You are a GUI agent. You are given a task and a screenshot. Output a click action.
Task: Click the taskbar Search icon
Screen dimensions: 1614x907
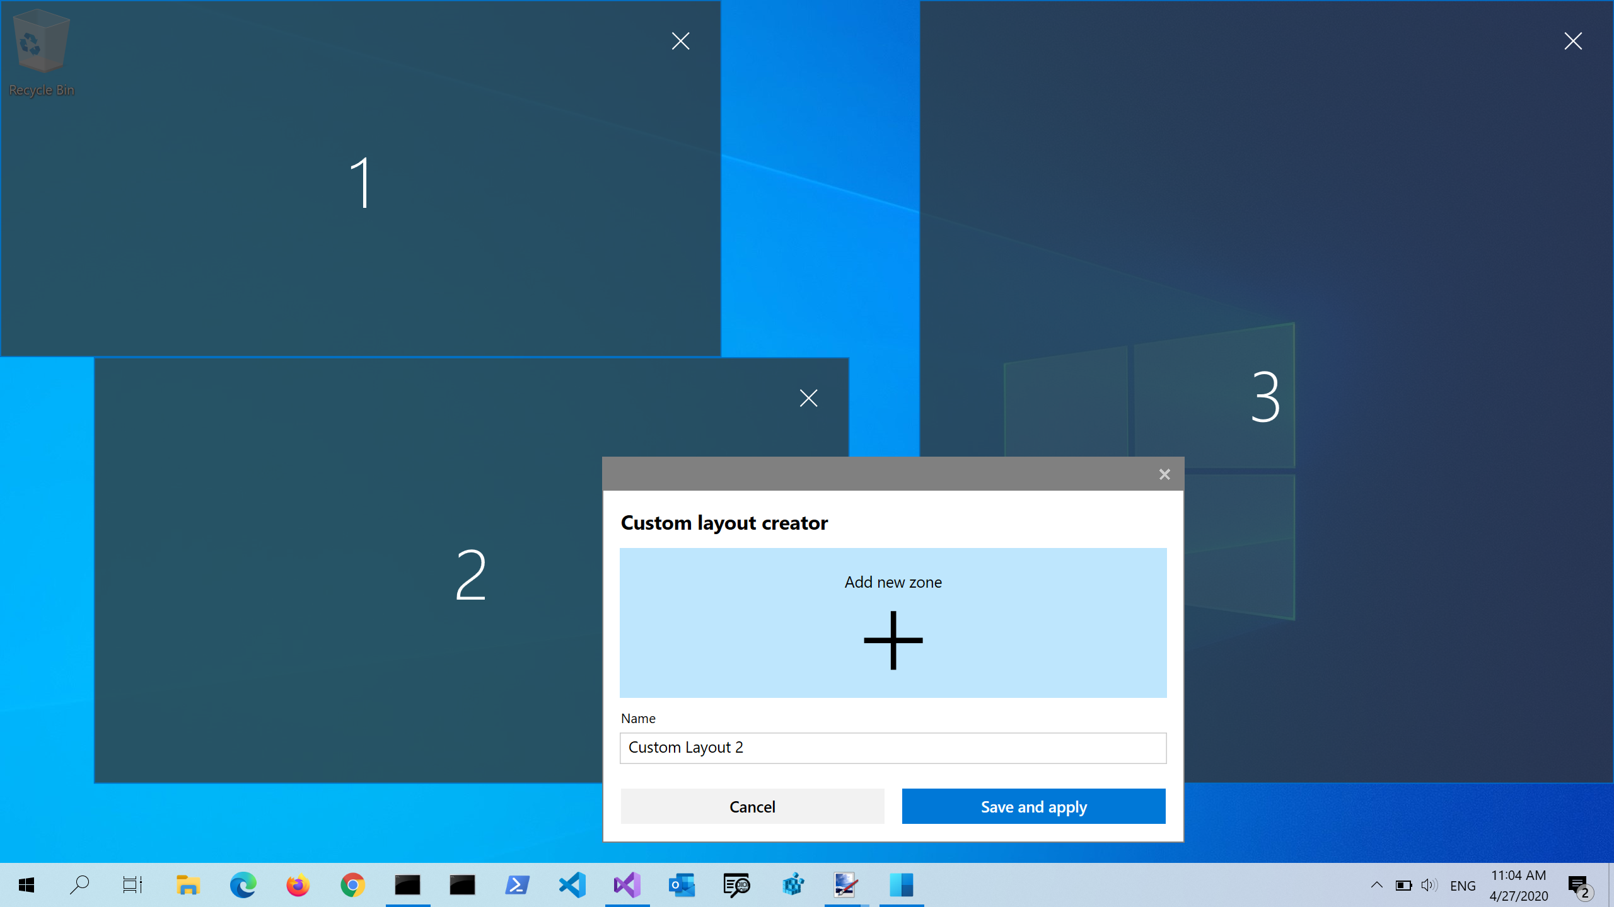tap(79, 884)
